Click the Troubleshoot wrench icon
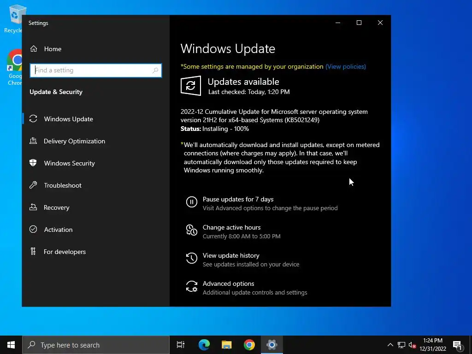This screenshot has width=472, height=354. click(x=33, y=185)
